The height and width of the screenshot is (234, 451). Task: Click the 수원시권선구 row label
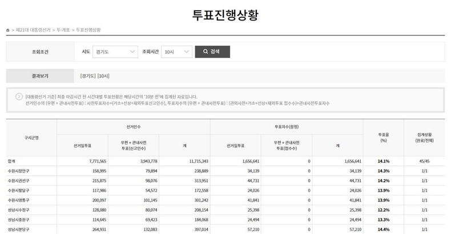pos(18,181)
